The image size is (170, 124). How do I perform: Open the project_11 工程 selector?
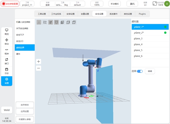click(x=28, y=4)
